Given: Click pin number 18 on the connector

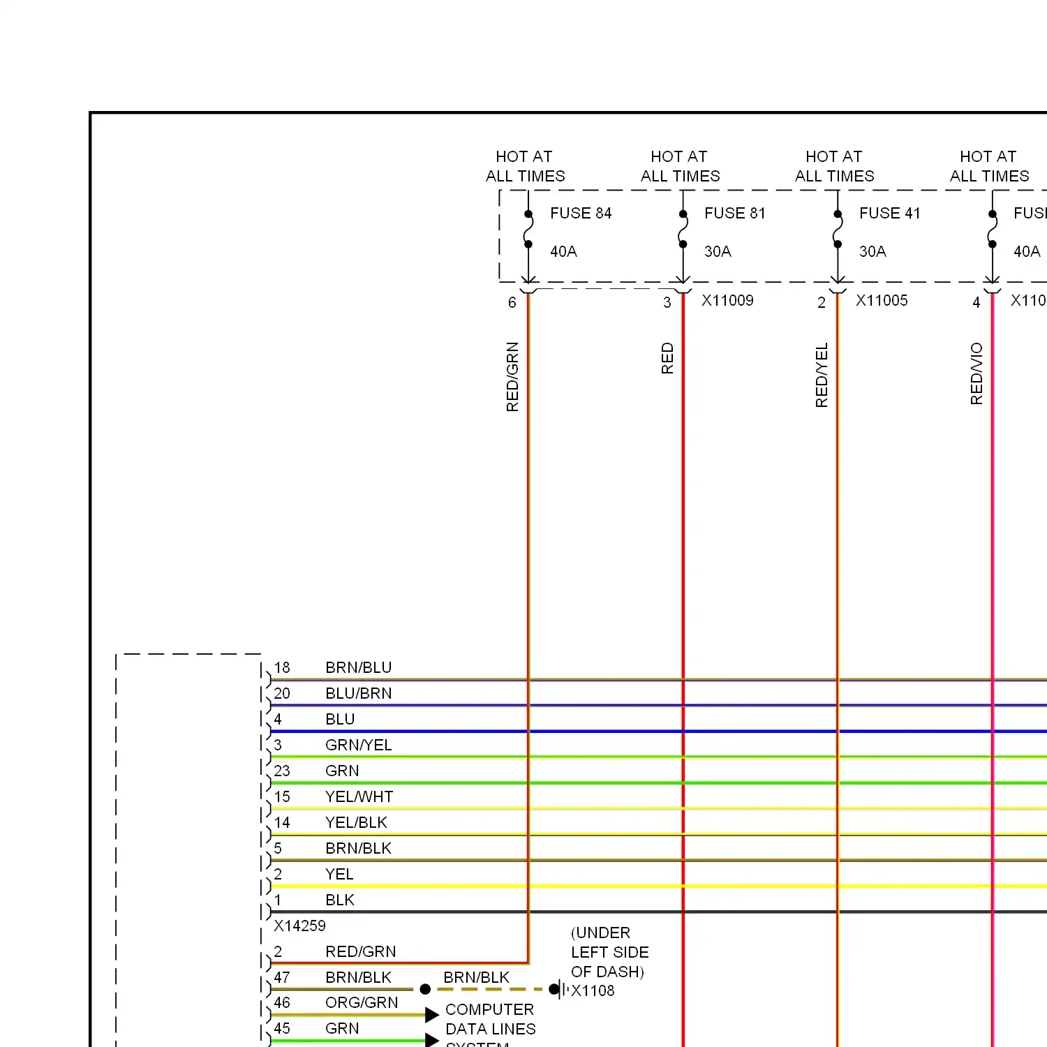Looking at the screenshot, I should 282,668.
